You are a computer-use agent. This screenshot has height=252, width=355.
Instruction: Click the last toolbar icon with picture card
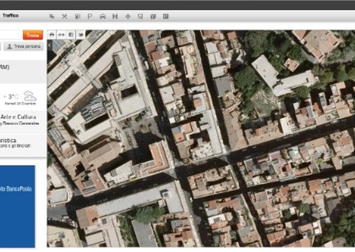[x=166, y=17]
